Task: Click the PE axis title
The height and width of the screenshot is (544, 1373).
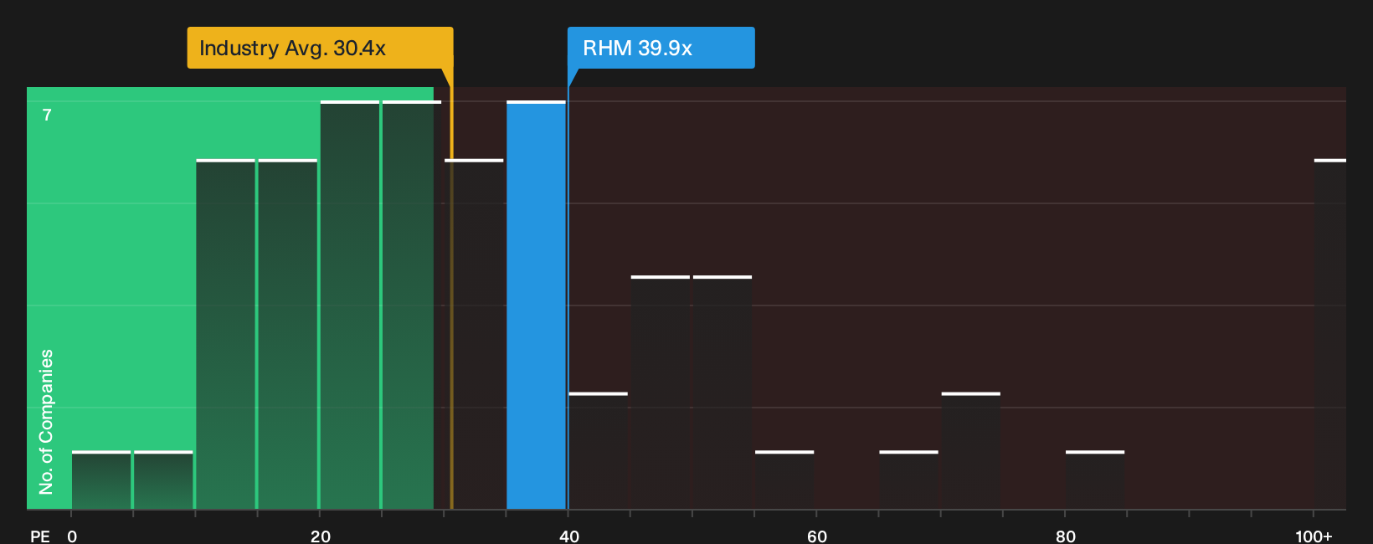Action: [40, 536]
